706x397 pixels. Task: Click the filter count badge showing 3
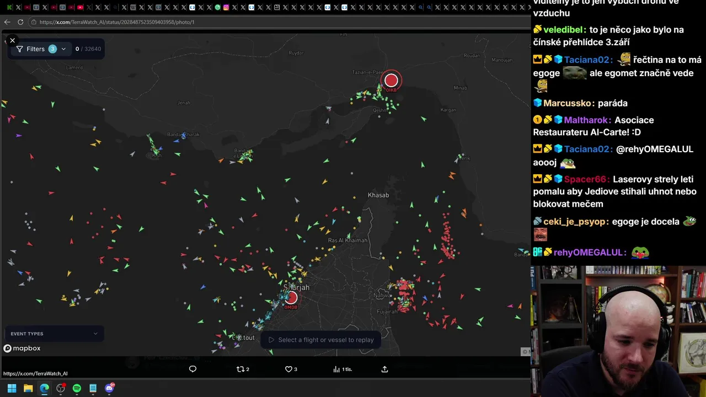point(52,49)
